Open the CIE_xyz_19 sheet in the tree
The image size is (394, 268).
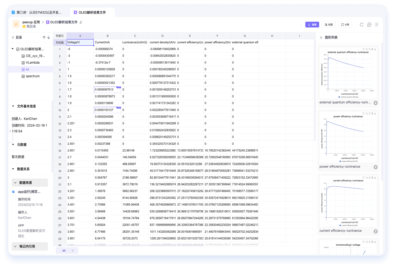point(35,56)
